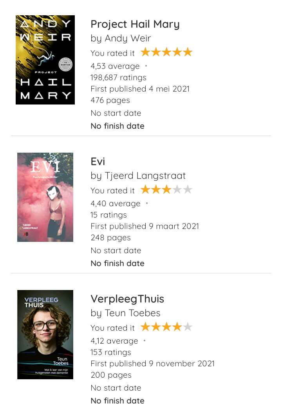Screen dimensions: 282x409
Task: Edit VerpleegThuis No start date field
Action: pos(116,388)
